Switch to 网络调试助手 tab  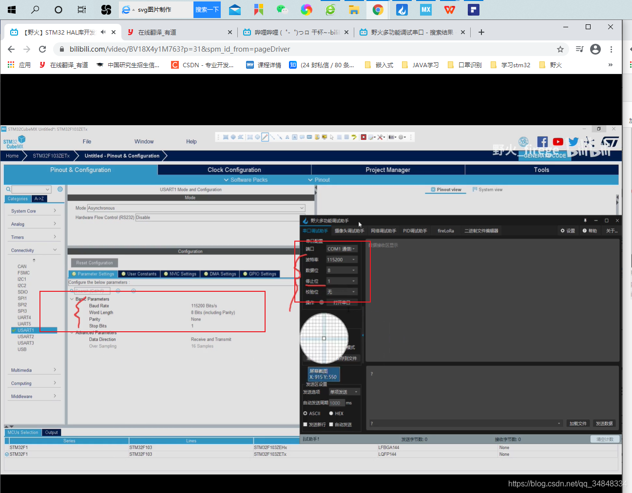(x=383, y=231)
